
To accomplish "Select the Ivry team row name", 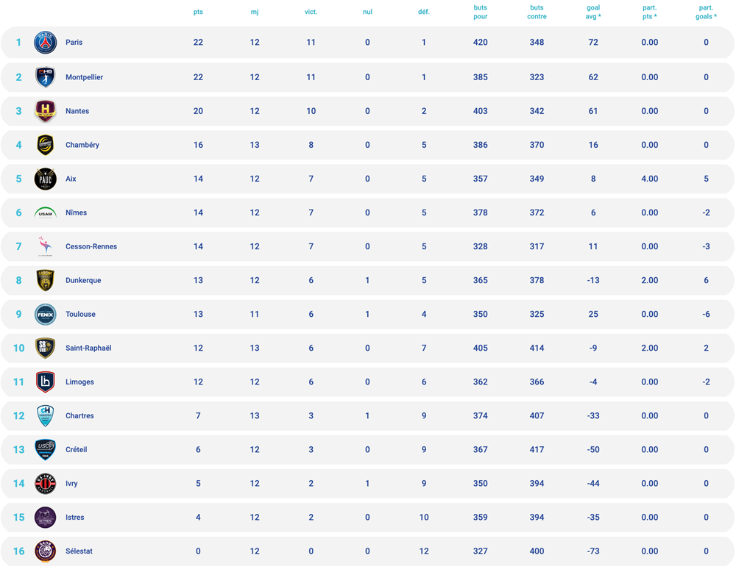I will click(x=71, y=483).
